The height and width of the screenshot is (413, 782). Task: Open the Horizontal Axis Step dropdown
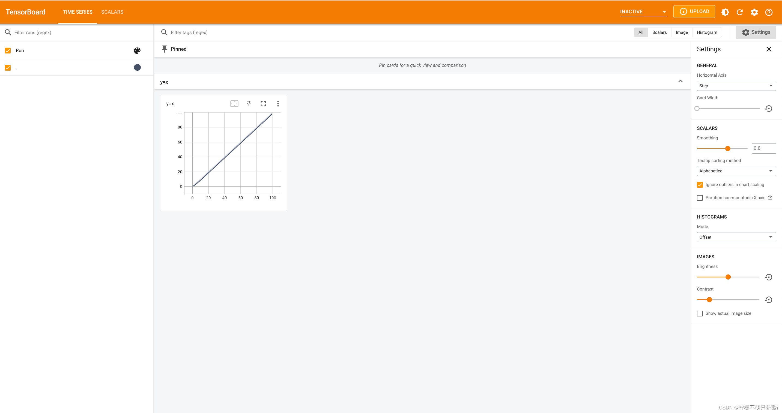click(736, 86)
